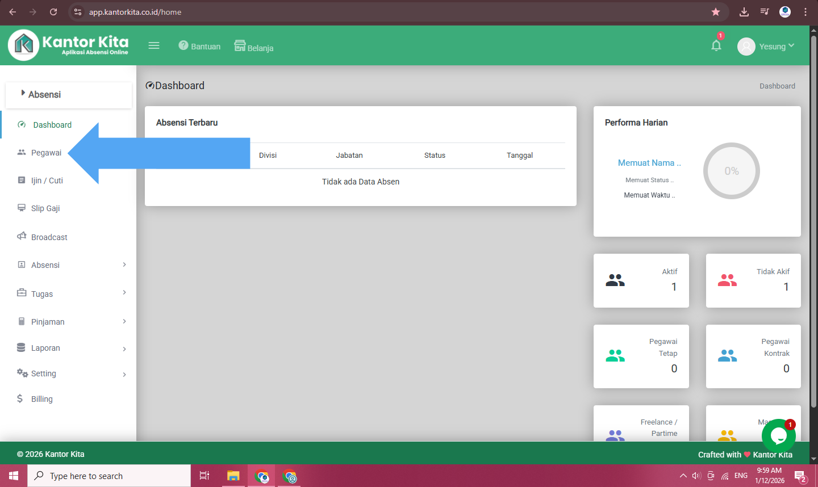Select Pegawai in the sidebar

click(46, 153)
